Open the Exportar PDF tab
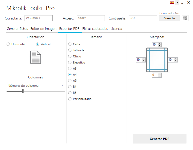The height and width of the screenshot is (150, 193). 69,29
